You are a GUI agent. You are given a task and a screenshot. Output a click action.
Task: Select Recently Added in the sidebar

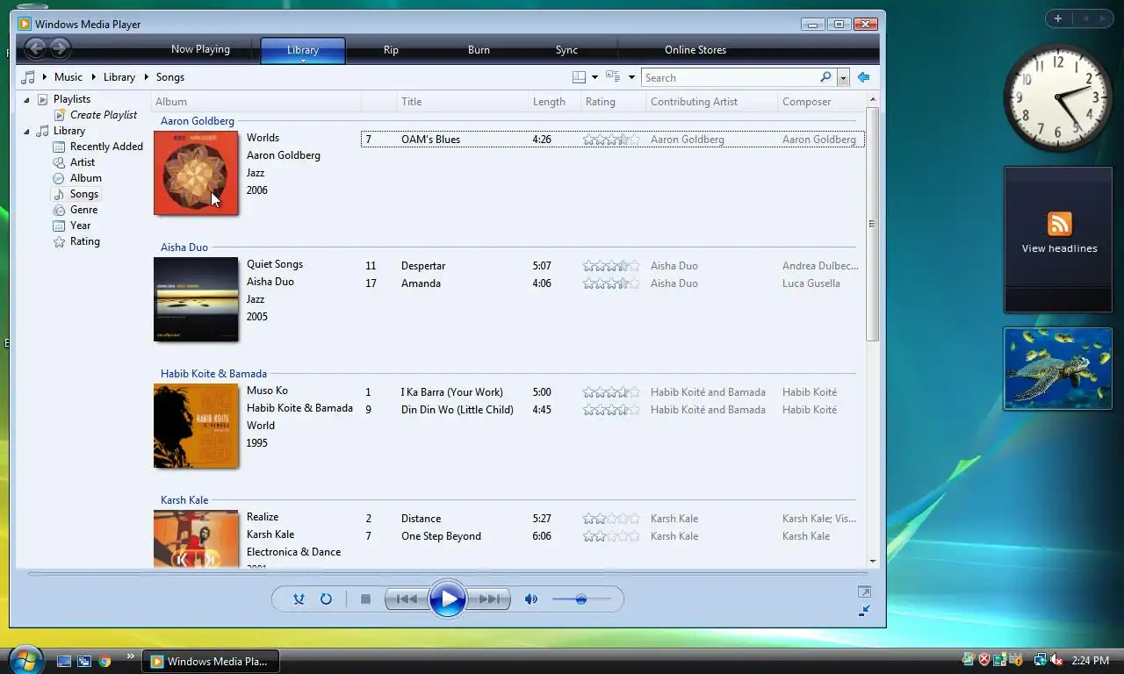point(106,147)
